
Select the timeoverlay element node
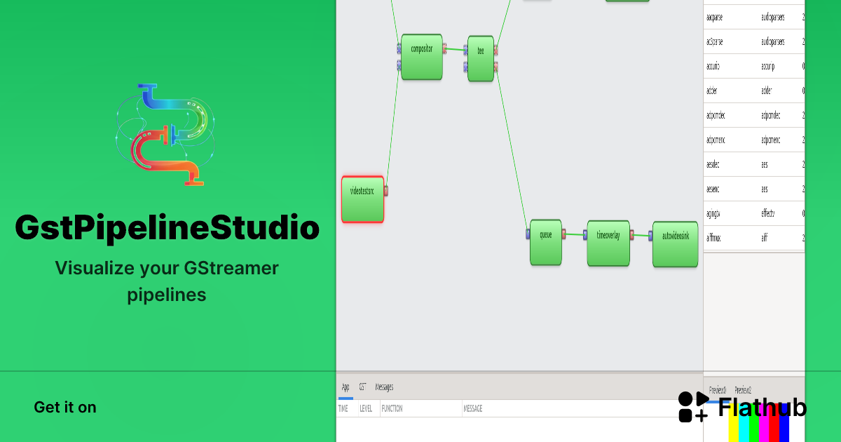(608, 243)
